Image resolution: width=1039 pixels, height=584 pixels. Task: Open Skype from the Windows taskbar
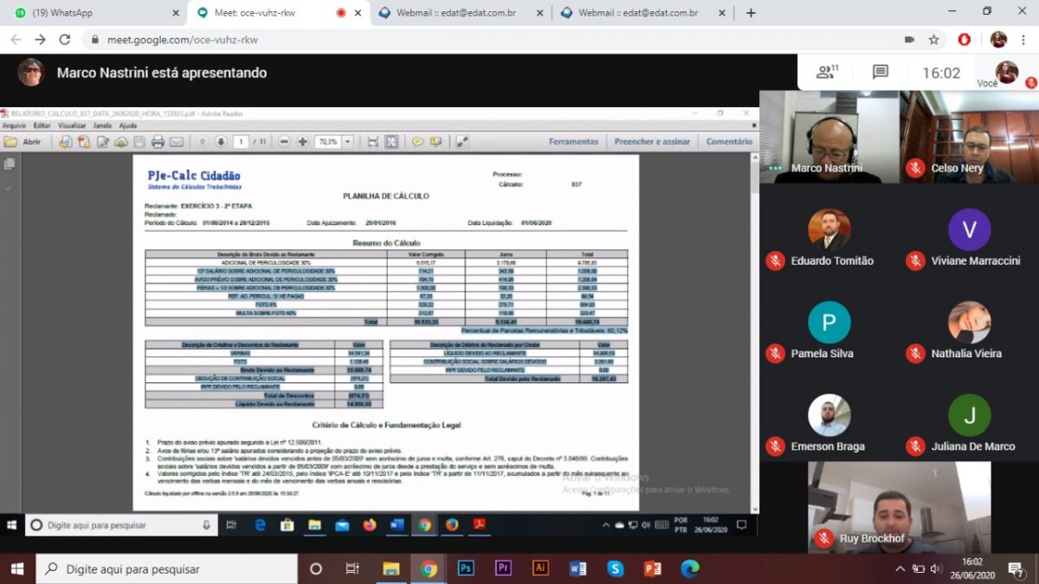616,568
